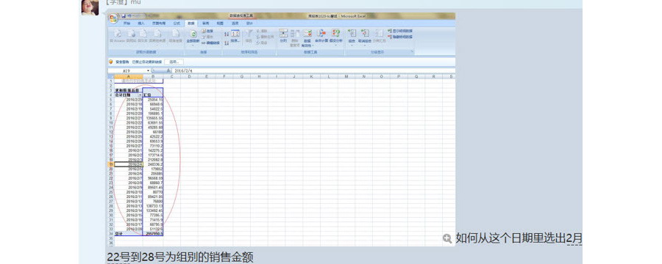
Task: Click the Data Validation icon
Action: (307, 33)
